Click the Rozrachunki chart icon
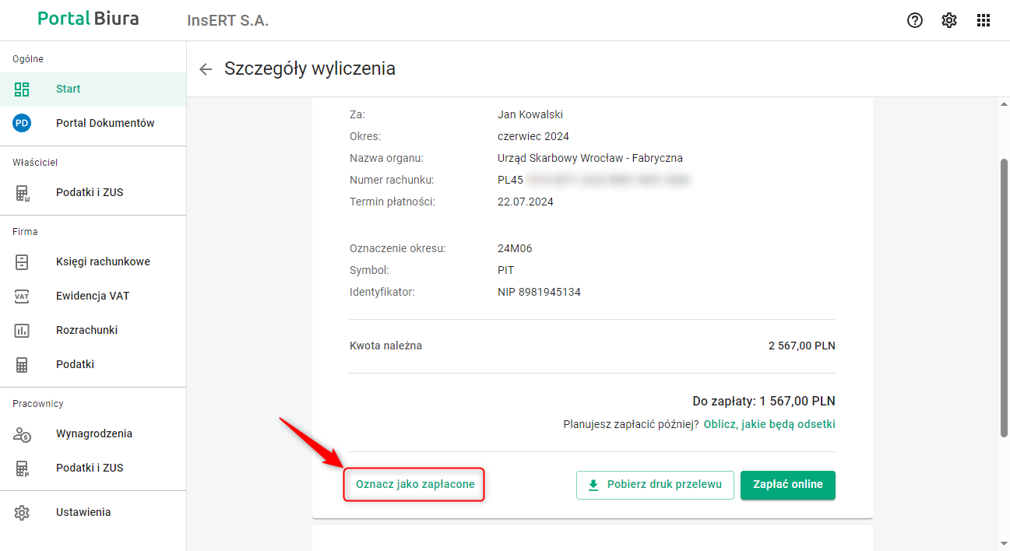The image size is (1010, 551). pos(22,330)
